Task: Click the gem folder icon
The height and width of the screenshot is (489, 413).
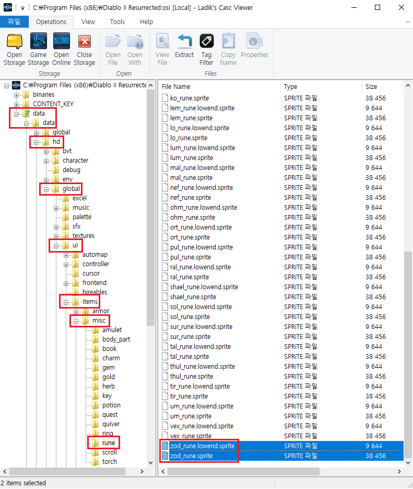Action: click(x=96, y=368)
